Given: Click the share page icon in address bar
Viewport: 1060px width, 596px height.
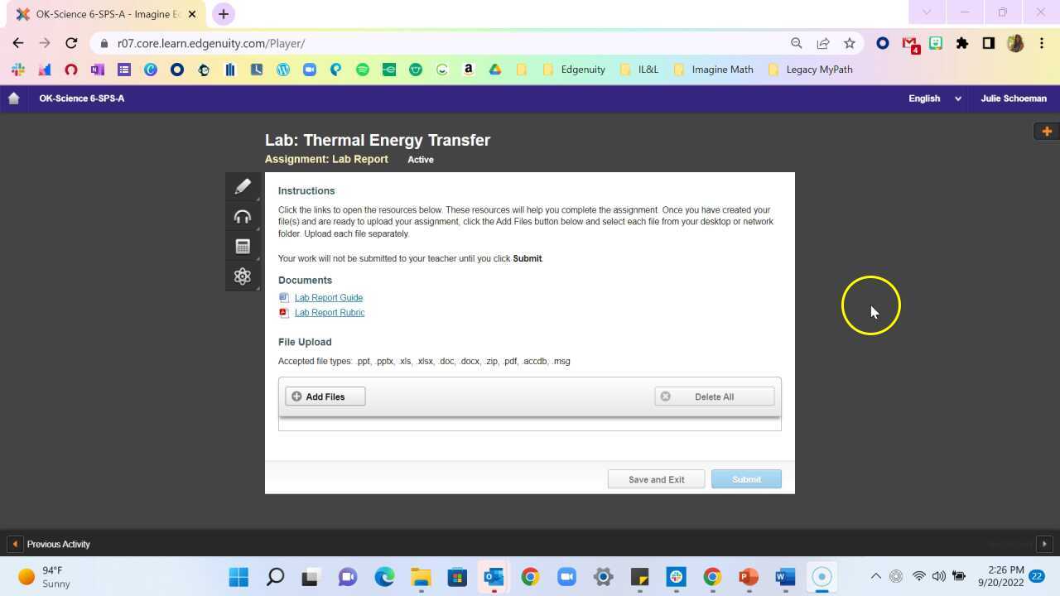Looking at the screenshot, I should [x=823, y=43].
